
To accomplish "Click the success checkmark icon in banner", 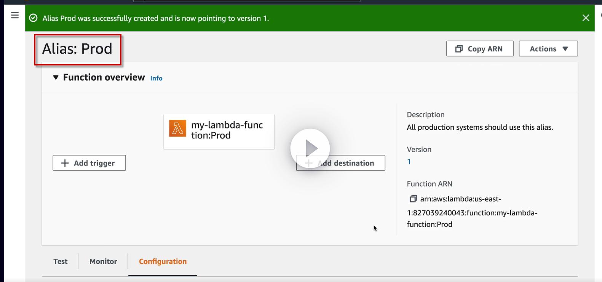I will [x=34, y=18].
